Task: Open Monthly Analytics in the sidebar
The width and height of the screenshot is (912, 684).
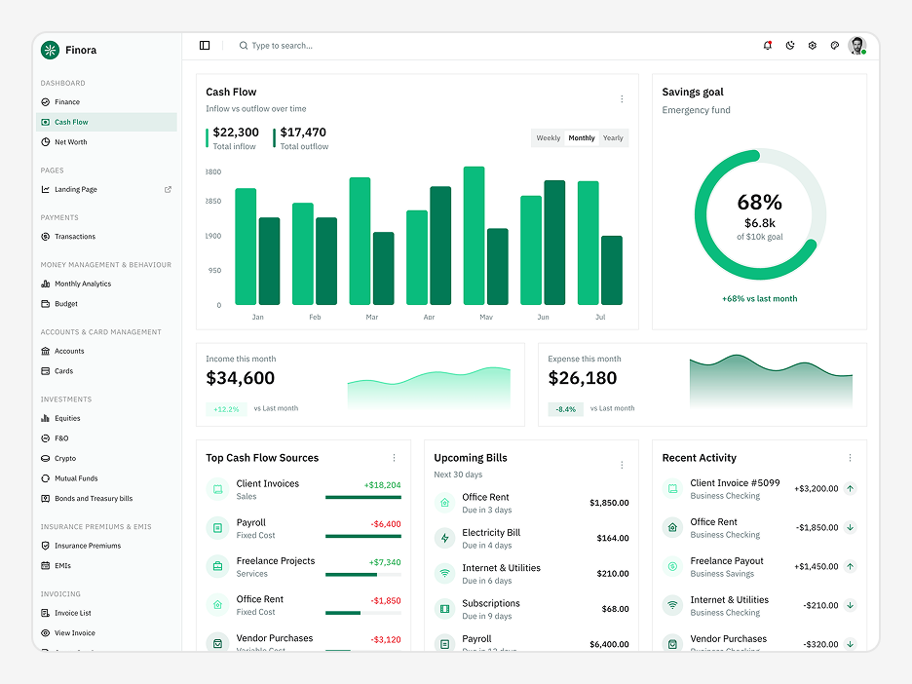Action: [106, 284]
